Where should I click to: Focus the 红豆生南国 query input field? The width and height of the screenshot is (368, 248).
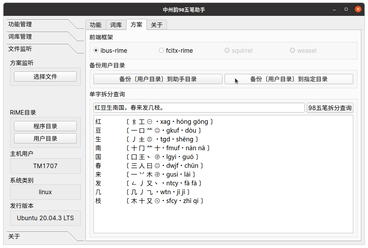199,108
